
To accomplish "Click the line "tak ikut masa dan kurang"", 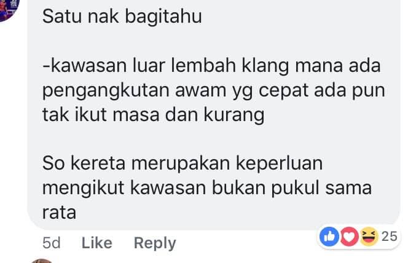I will point(154,115).
